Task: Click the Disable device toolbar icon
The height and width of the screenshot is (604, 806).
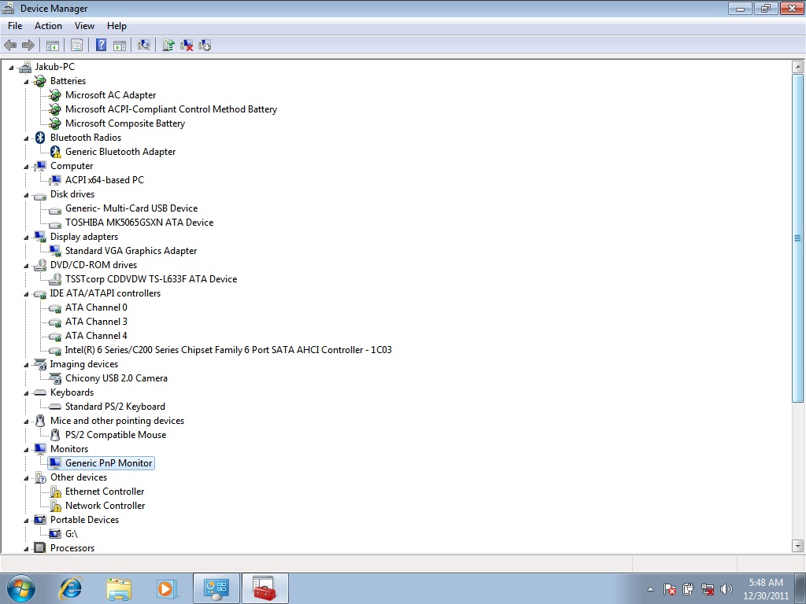Action: coord(205,45)
